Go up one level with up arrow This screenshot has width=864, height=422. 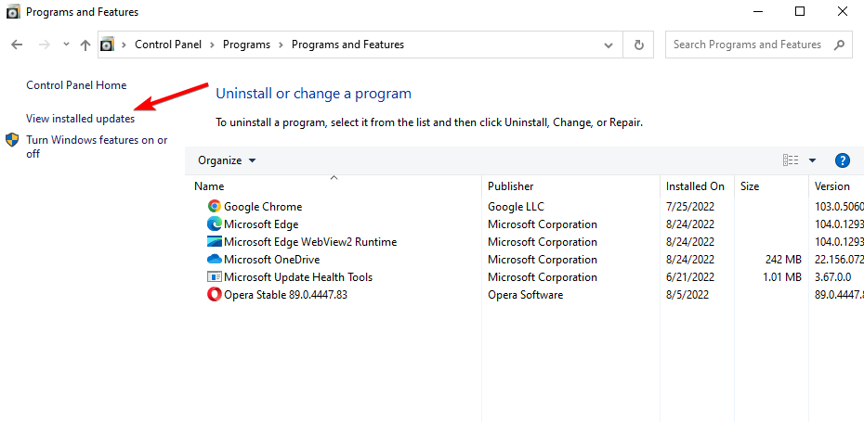pyautogui.click(x=85, y=45)
